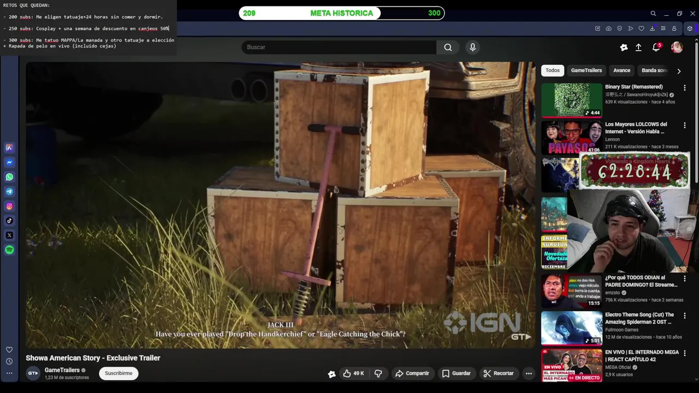The height and width of the screenshot is (393, 699).
Task: Open sidebar three-dot settings
Action: tap(9, 373)
